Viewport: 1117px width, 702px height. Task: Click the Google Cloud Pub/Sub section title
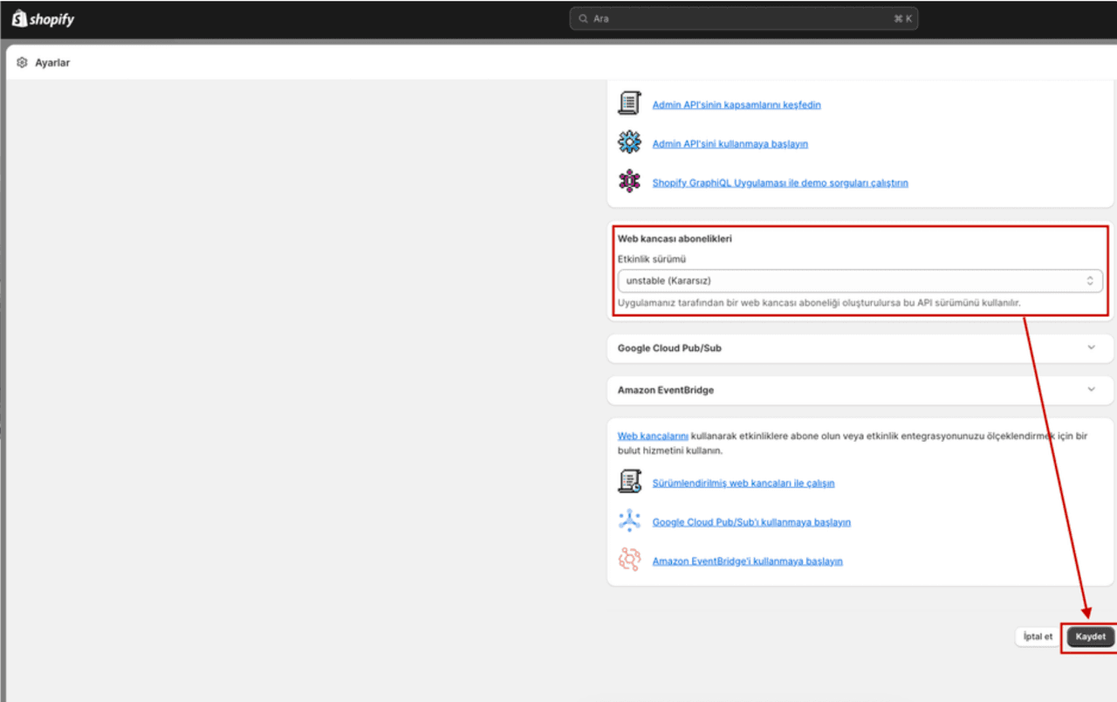pyautogui.click(x=669, y=348)
